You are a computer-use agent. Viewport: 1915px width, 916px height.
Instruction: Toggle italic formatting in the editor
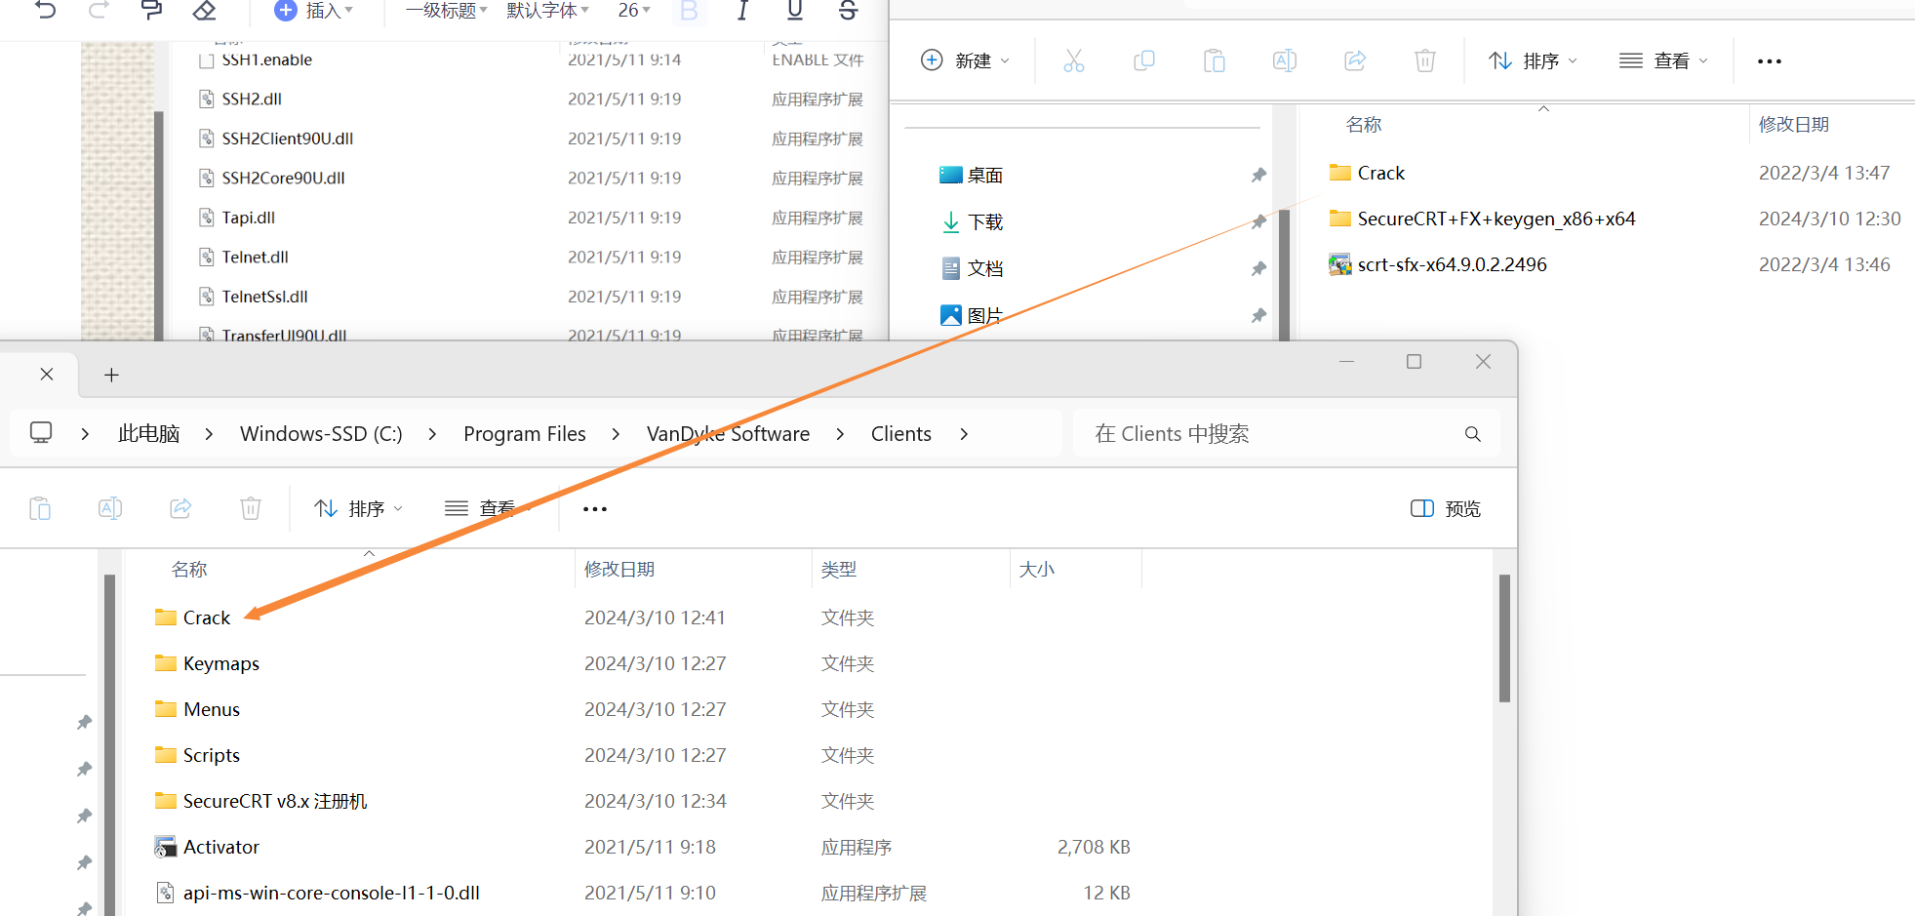click(742, 11)
